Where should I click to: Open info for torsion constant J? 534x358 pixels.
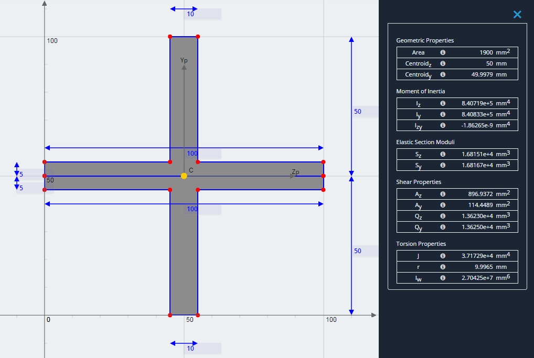[443, 256]
